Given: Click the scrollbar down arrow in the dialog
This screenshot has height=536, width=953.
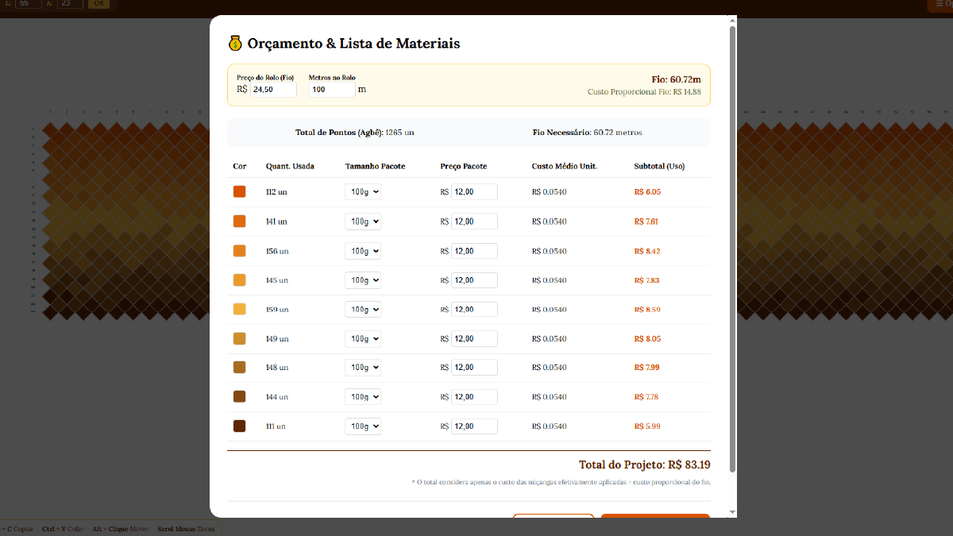Looking at the screenshot, I should coord(732,512).
